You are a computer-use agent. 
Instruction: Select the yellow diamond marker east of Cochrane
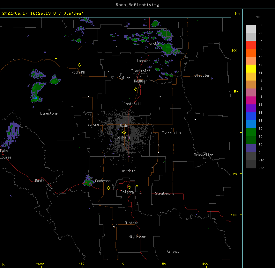point(108,188)
